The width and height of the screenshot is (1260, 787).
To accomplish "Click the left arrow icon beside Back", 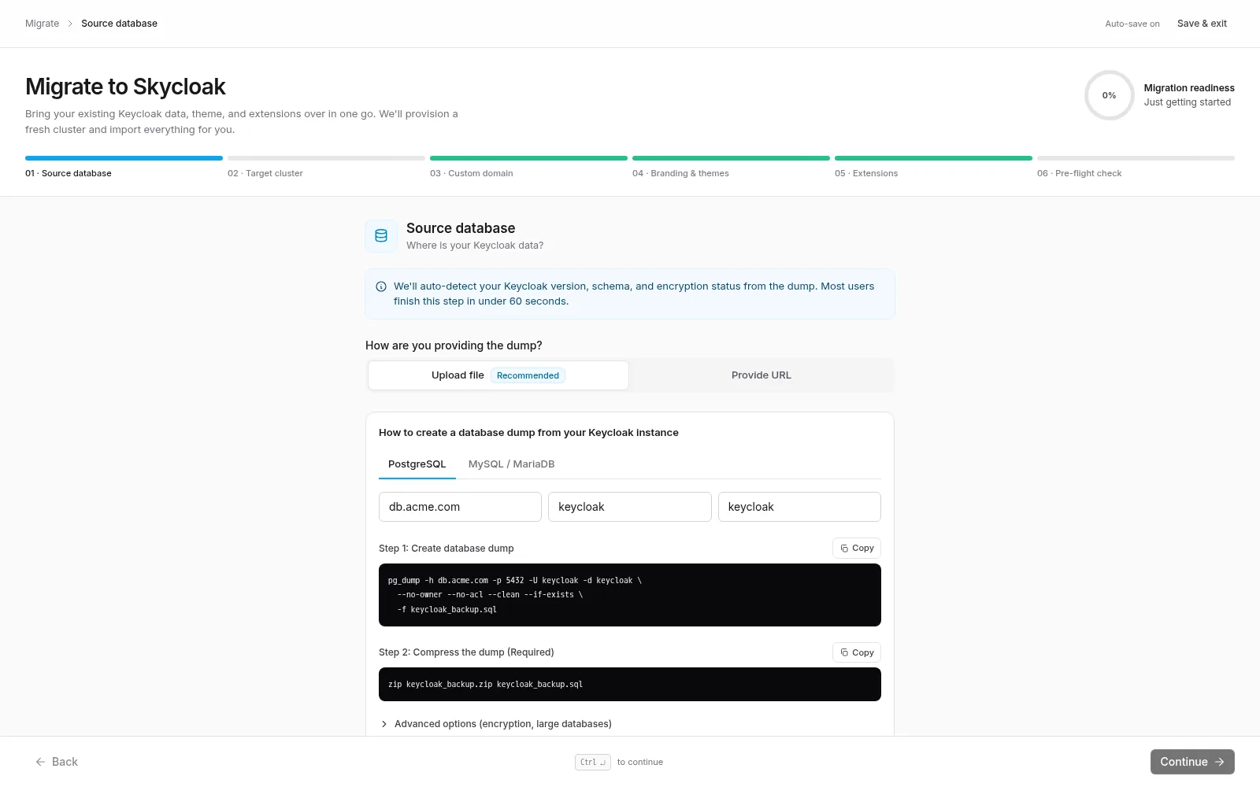I will pos(40,762).
